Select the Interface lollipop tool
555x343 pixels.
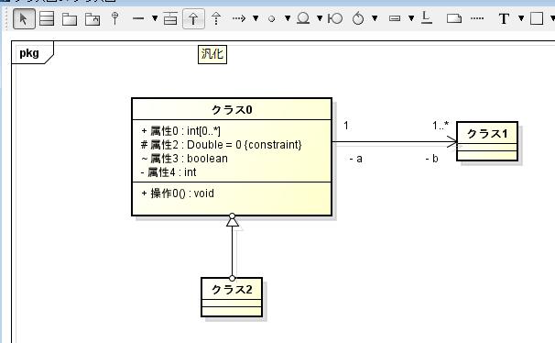click(x=114, y=18)
